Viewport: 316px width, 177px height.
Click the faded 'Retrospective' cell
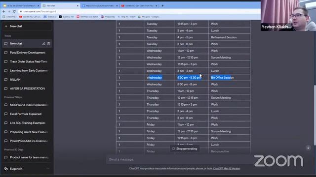click(229, 151)
